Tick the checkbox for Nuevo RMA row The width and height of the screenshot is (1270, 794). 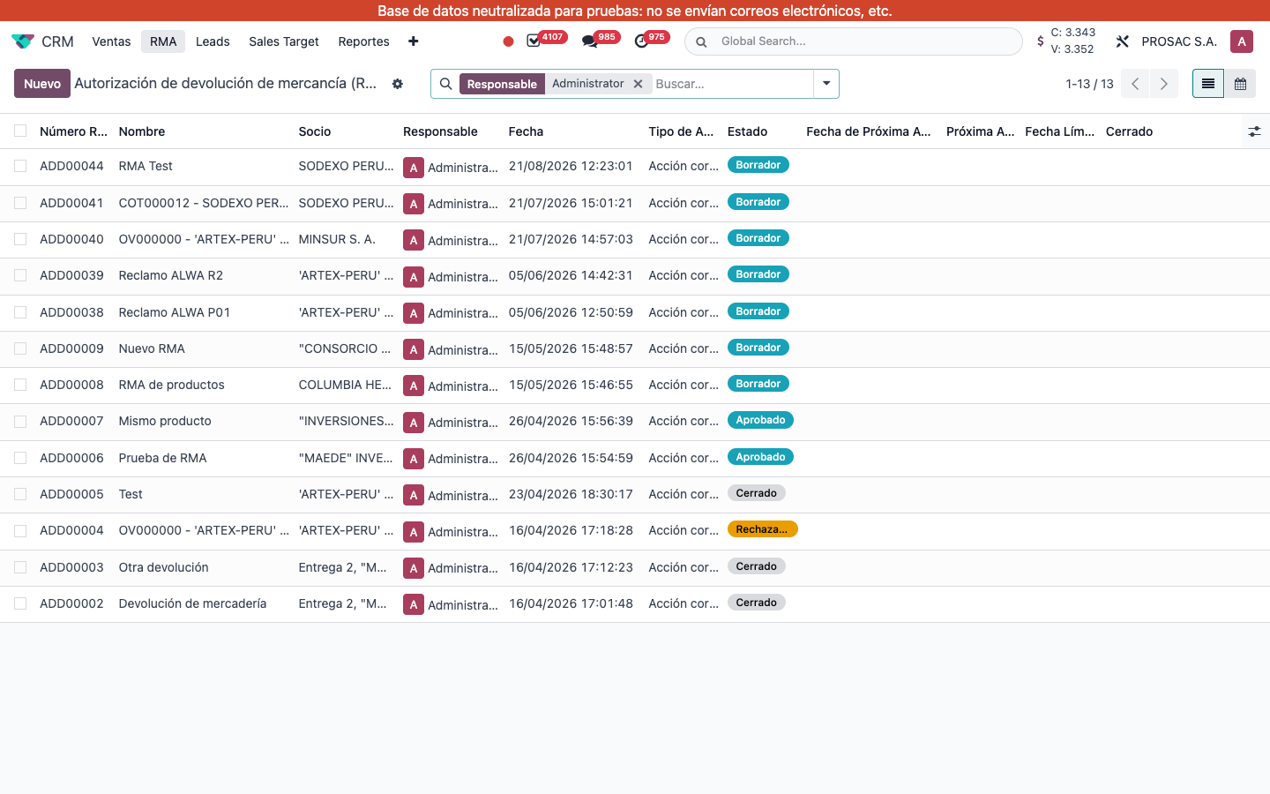[20, 348]
